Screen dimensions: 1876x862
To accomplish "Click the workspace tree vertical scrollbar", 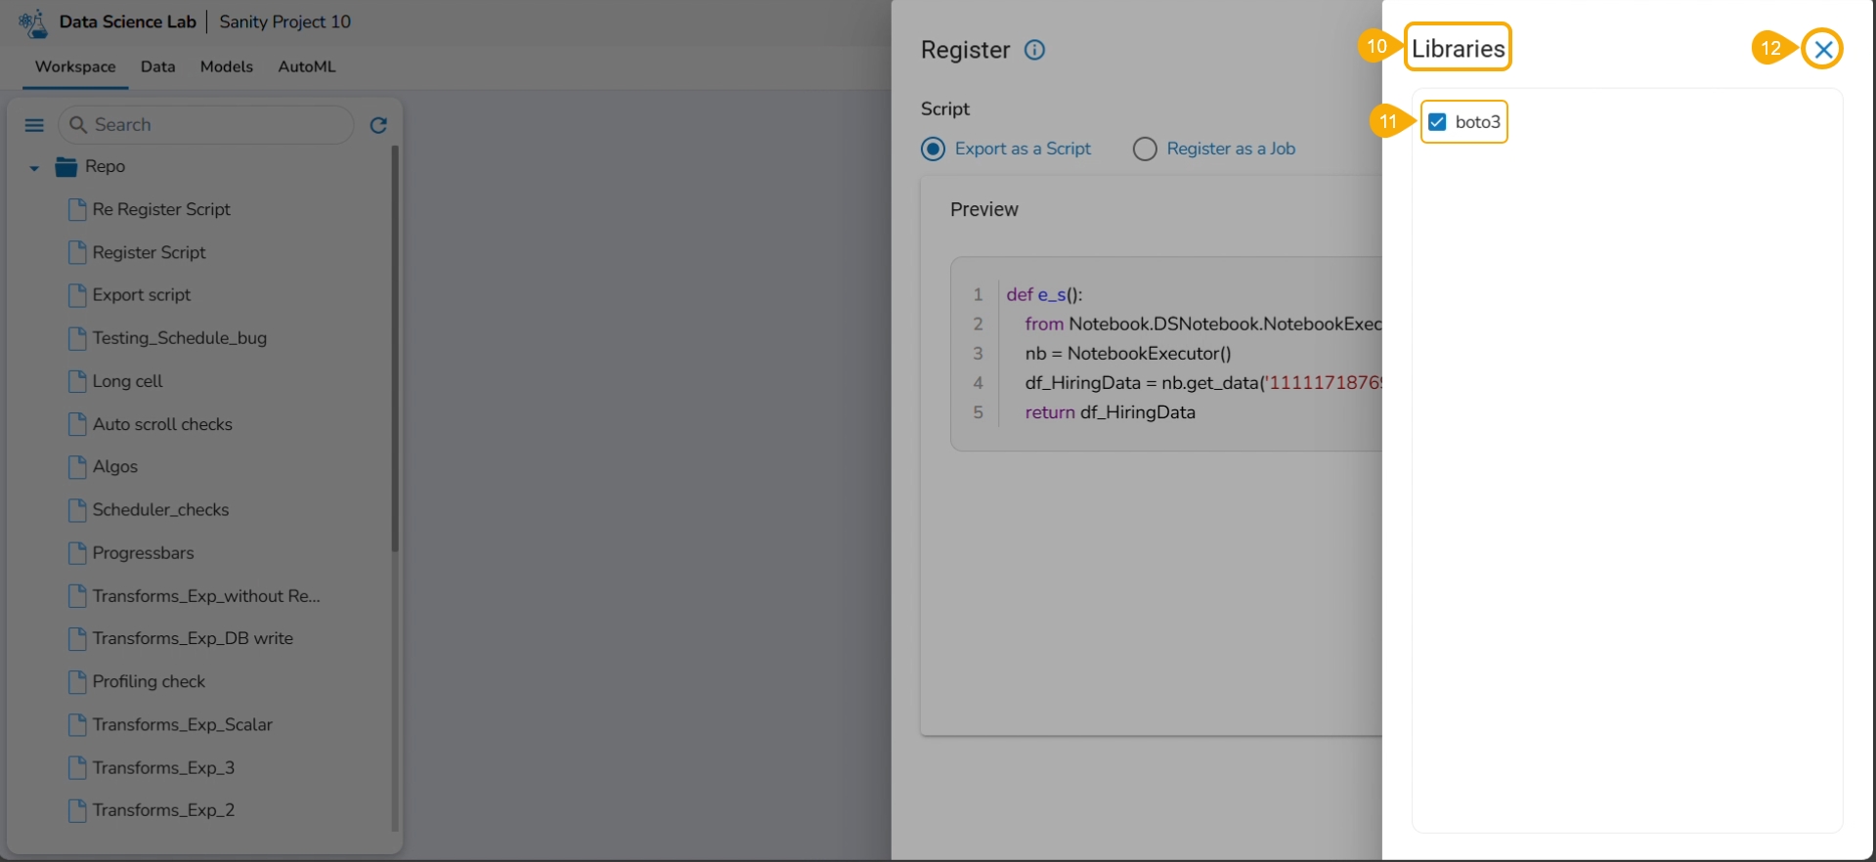I will [x=395, y=349].
